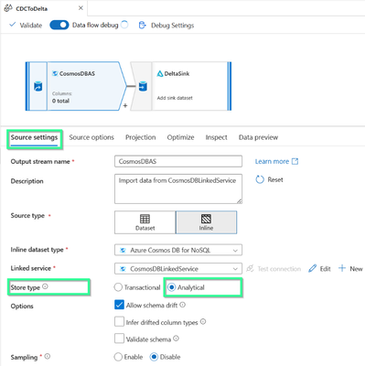Toggle the Data flow debug switch
Viewport: 365px width, 366px height.
[x=59, y=25]
